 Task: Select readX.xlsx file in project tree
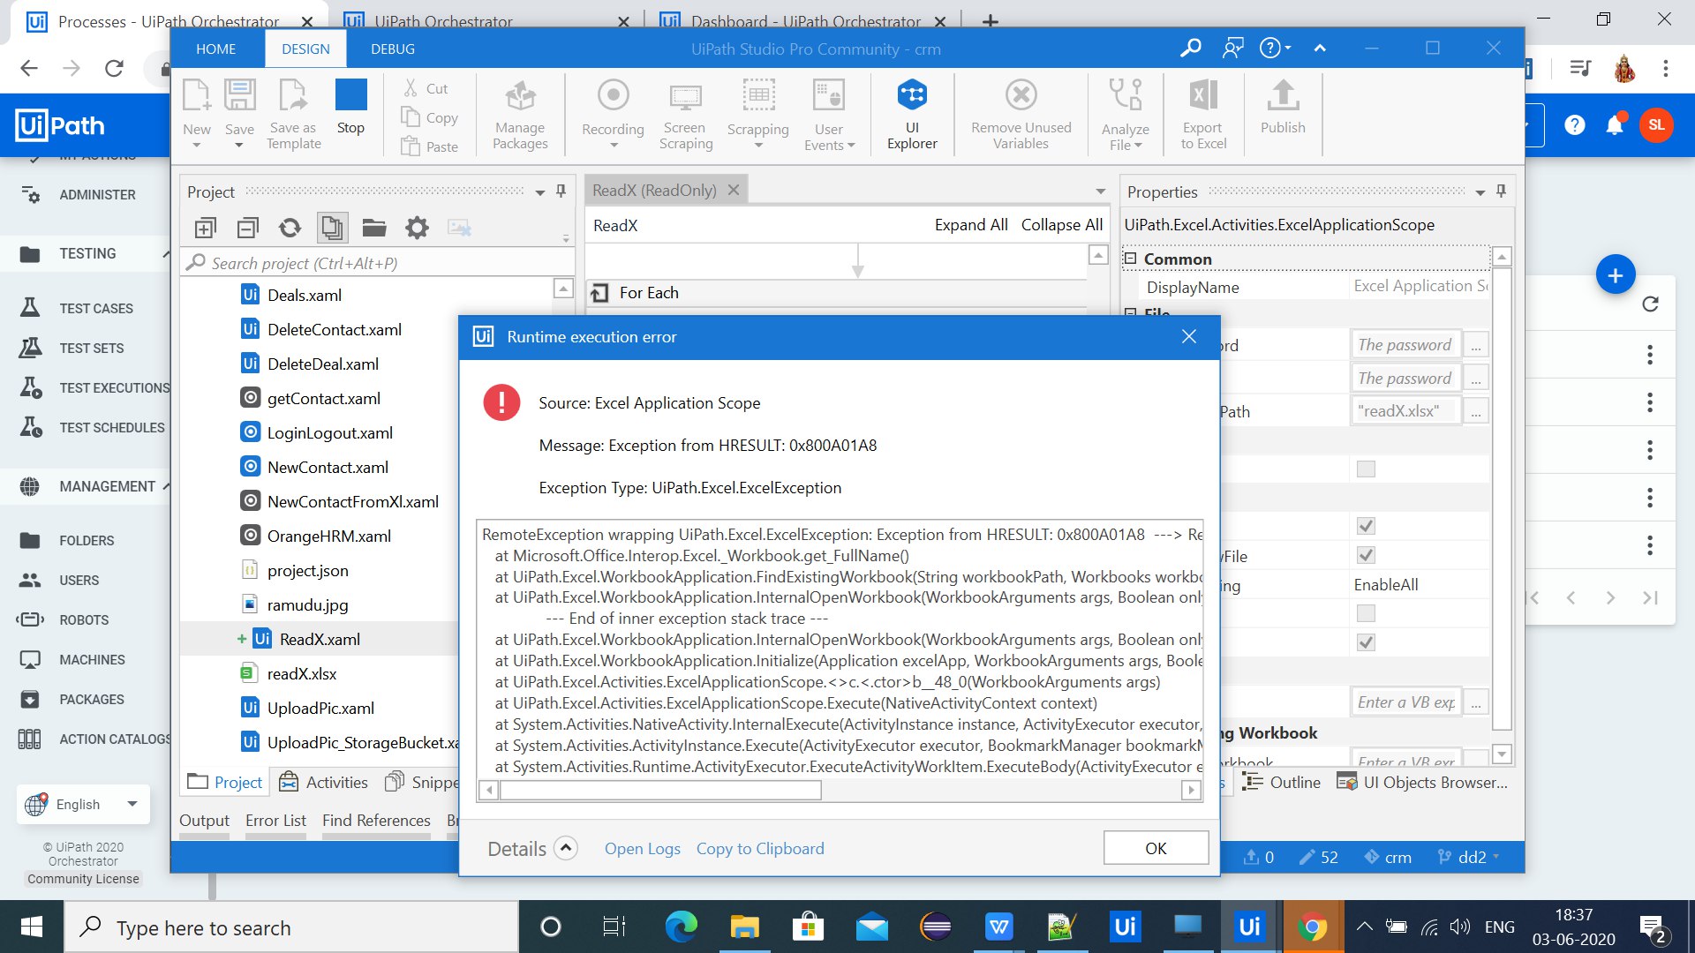click(301, 673)
